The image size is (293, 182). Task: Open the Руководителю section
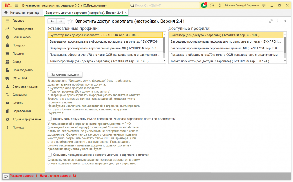pyautogui.click(x=23, y=29)
